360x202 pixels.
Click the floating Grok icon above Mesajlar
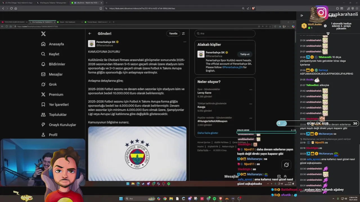click(x=286, y=165)
